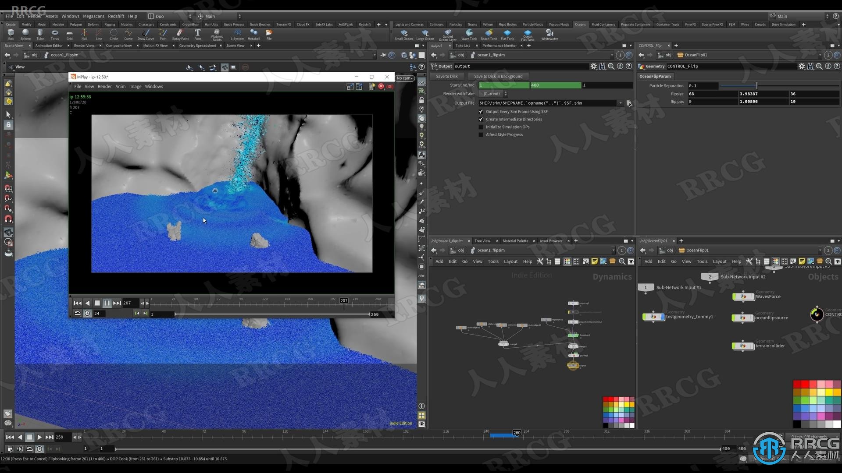Select the Box shelf tool
Viewport: 842px width, 473px height.
pos(11,34)
